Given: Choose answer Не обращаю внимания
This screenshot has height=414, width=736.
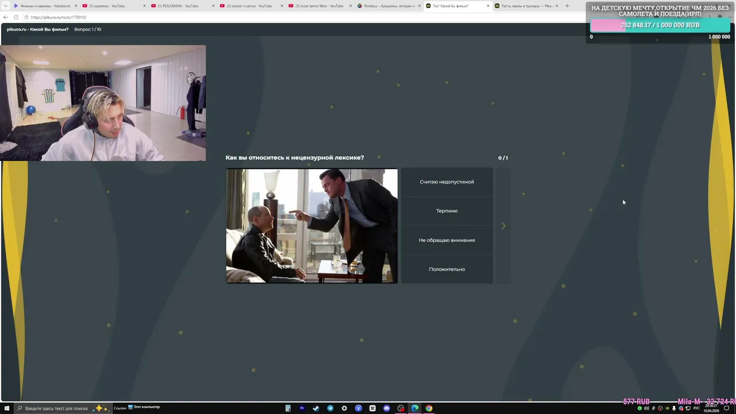Looking at the screenshot, I should [x=447, y=240].
